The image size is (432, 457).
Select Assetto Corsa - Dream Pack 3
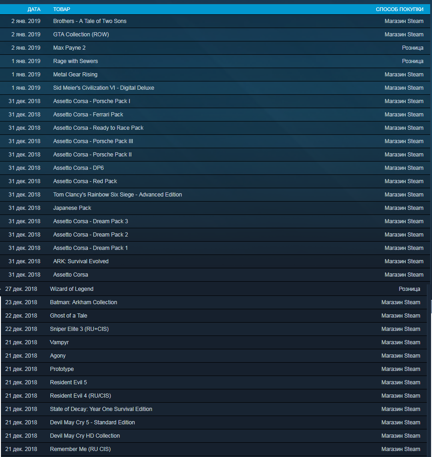coord(90,221)
